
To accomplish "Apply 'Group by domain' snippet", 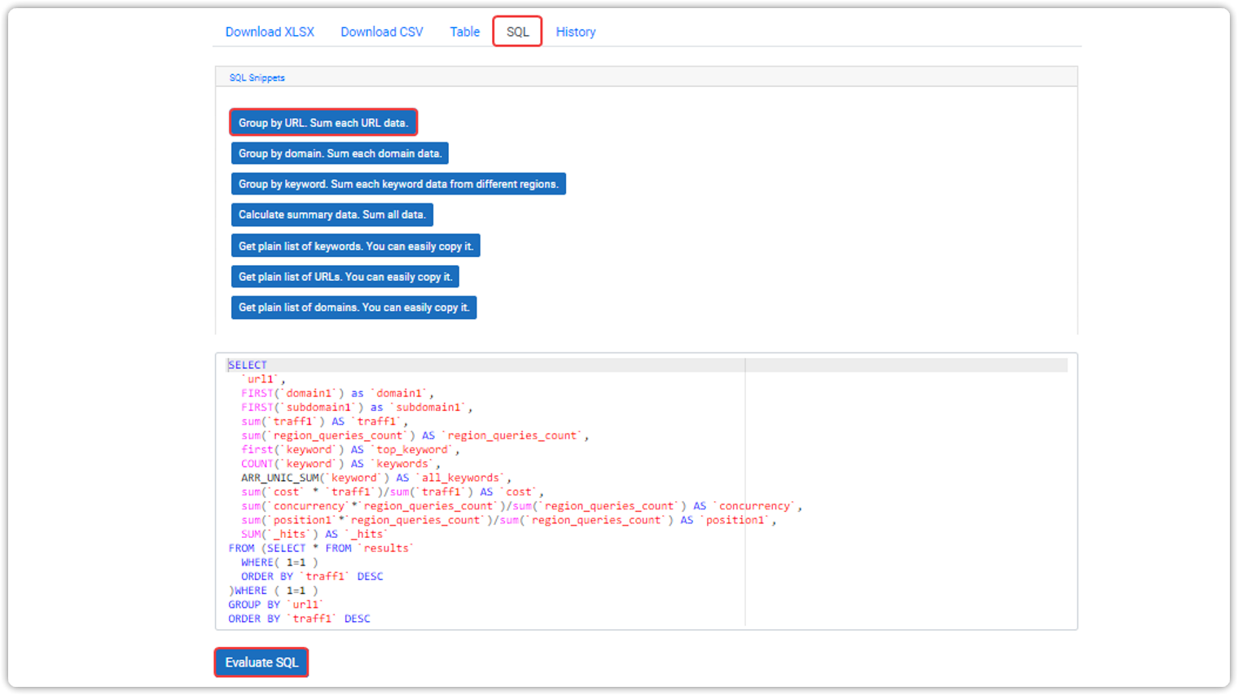I will point(340,153).
